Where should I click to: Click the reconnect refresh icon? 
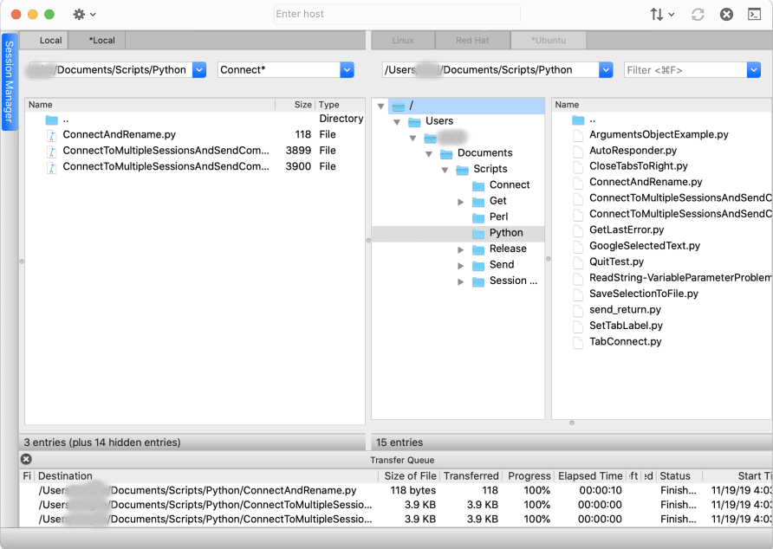698,15
